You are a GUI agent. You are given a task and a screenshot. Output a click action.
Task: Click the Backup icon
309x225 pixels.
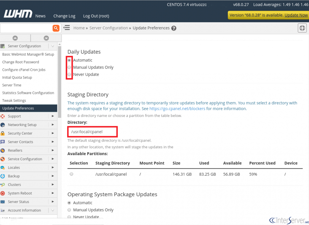2,176
